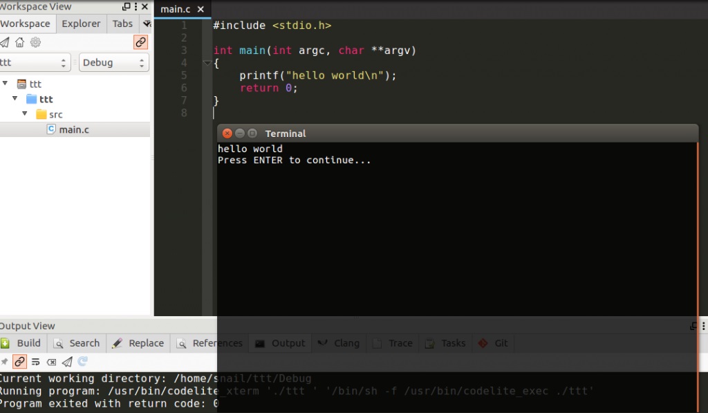Image resolution: width=708 pixels, height=413 pixels.
Task: Close the Workspace View pane
Action: (x=145, y=7)
